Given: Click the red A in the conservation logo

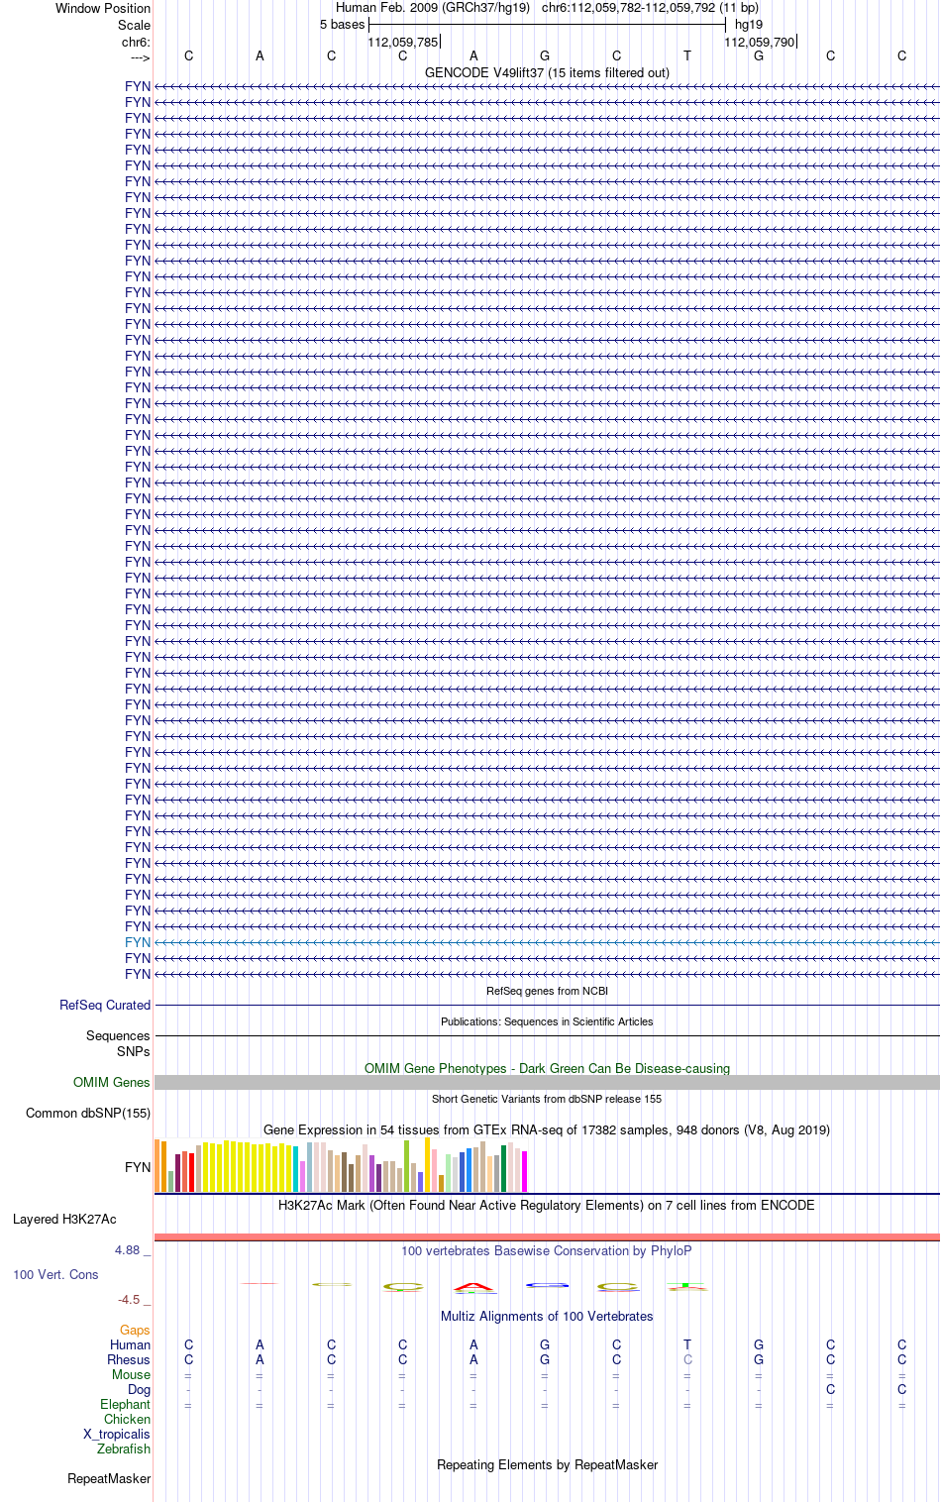Looking at the screenshot, I should 474,1288.
